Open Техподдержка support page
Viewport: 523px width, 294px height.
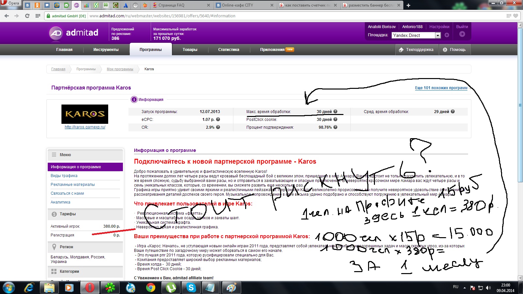click(x=416, y=50)
